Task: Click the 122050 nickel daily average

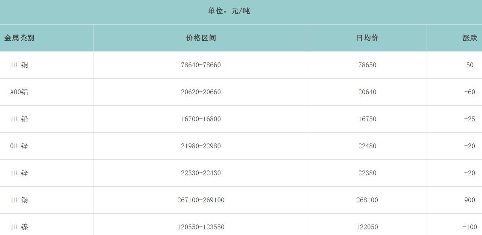Action: click(x=367, y=227)
